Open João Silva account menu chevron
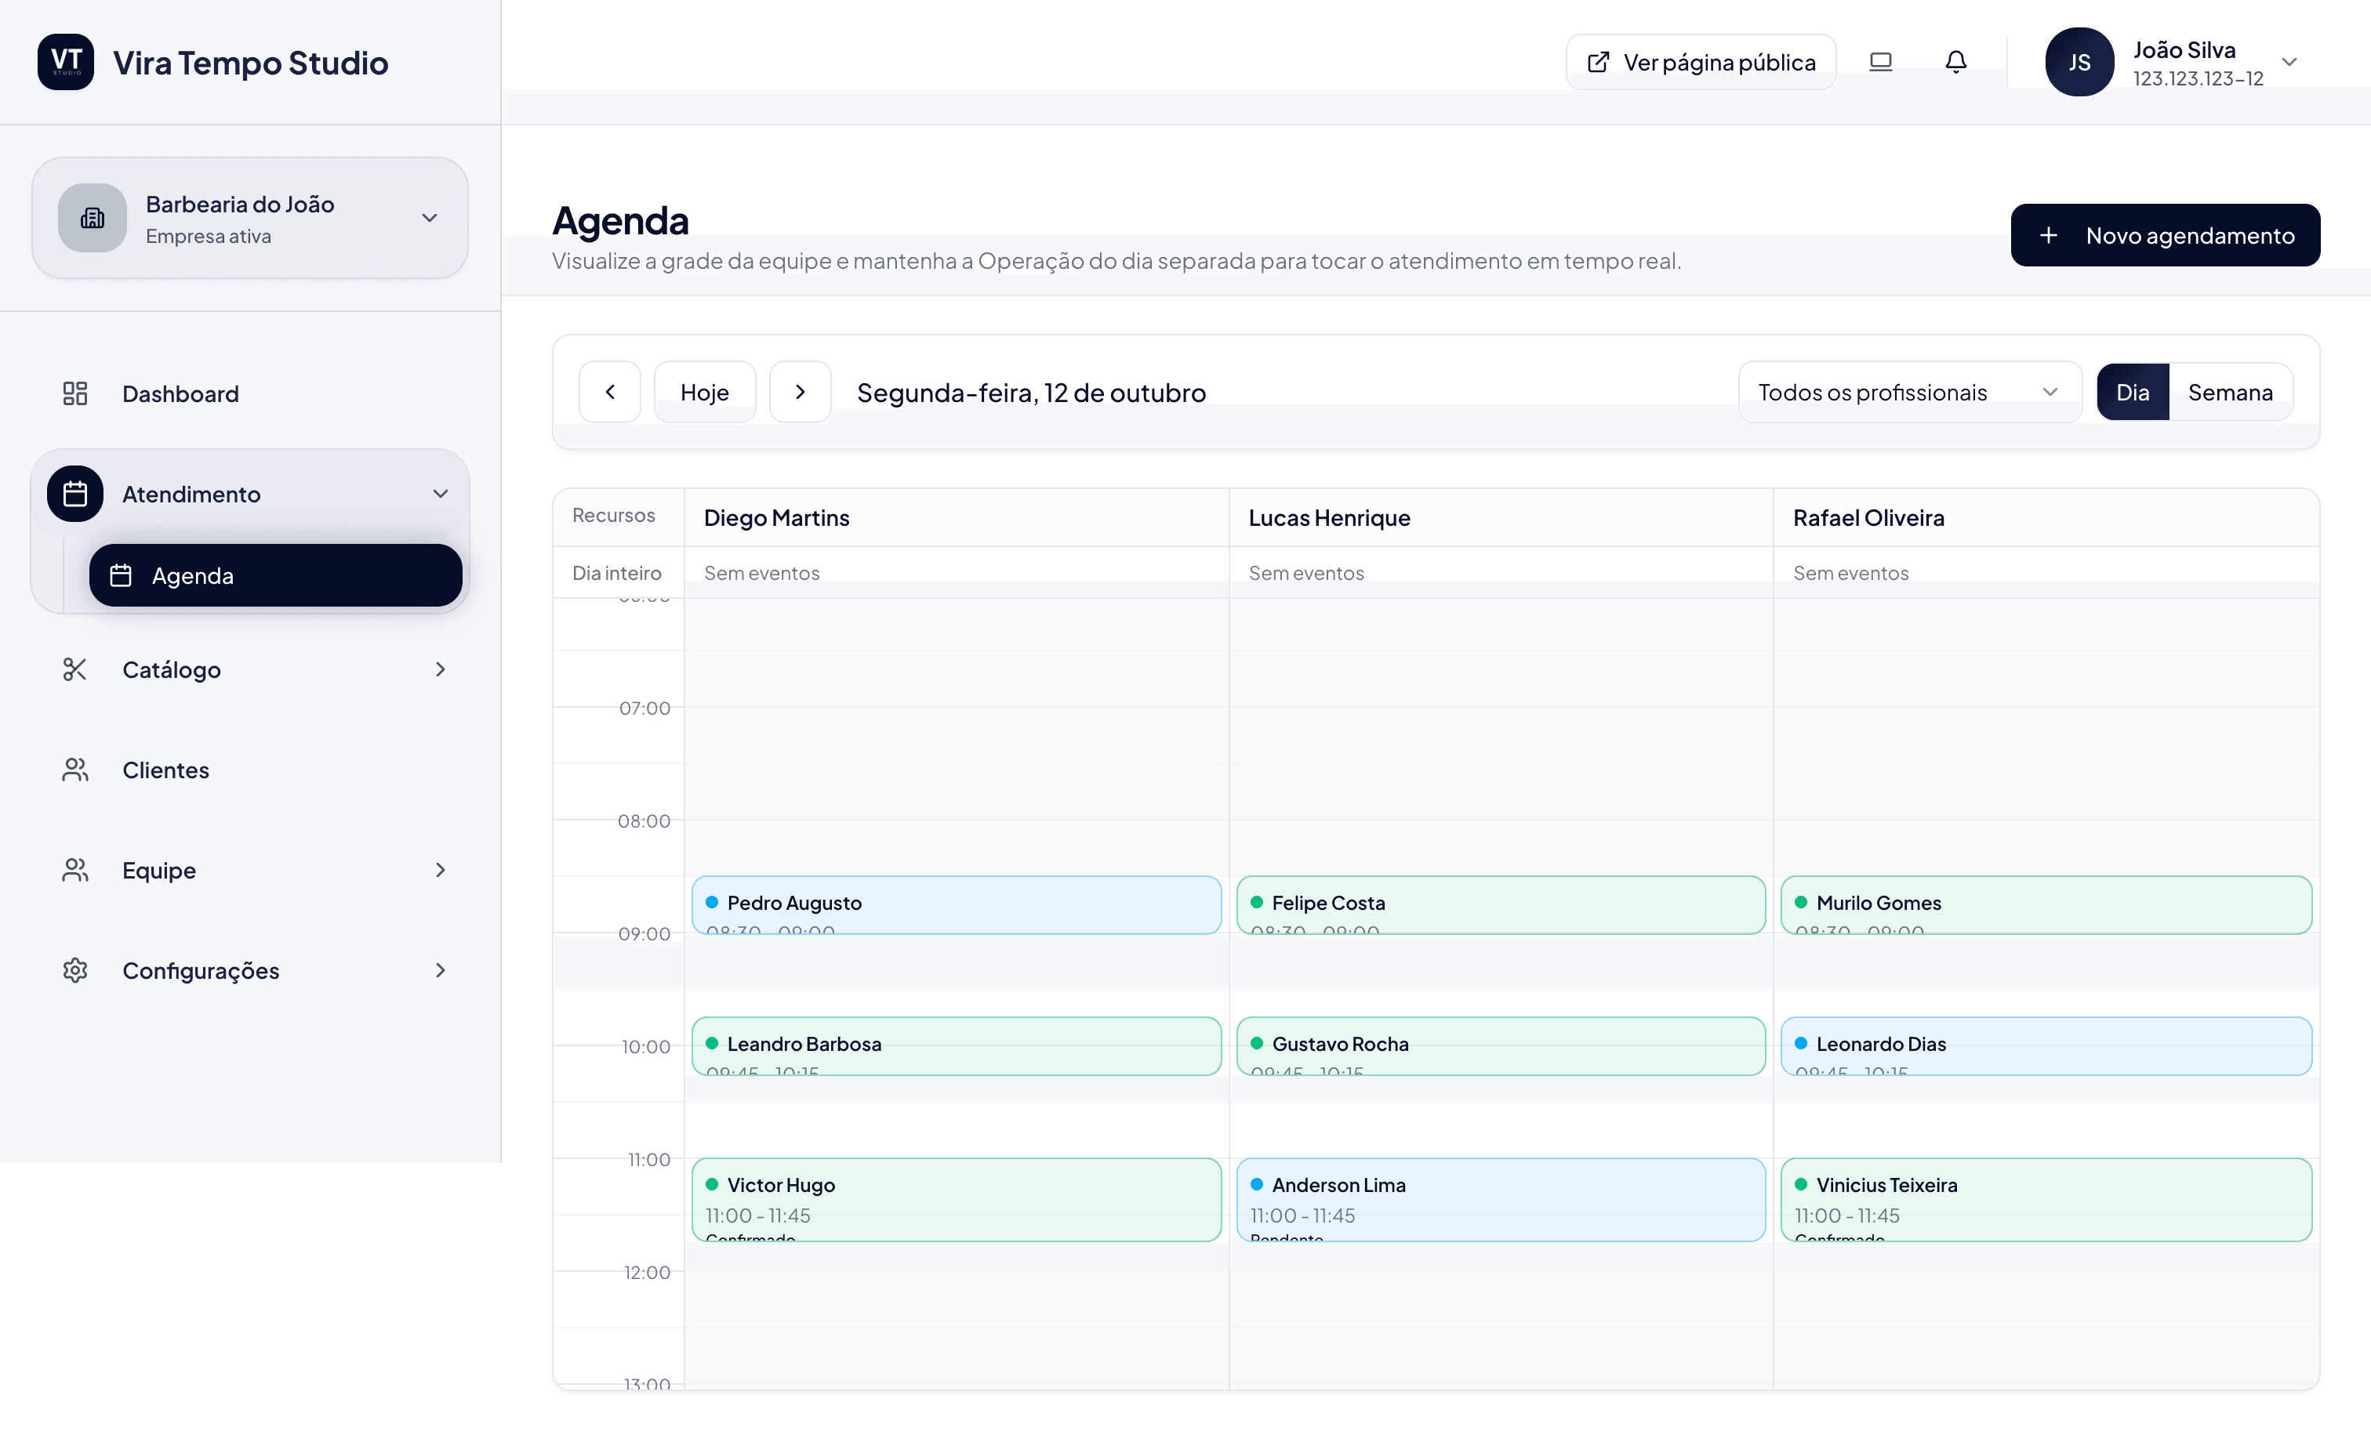Viewport: 2371px width, 1442px height. [2289, 63]
